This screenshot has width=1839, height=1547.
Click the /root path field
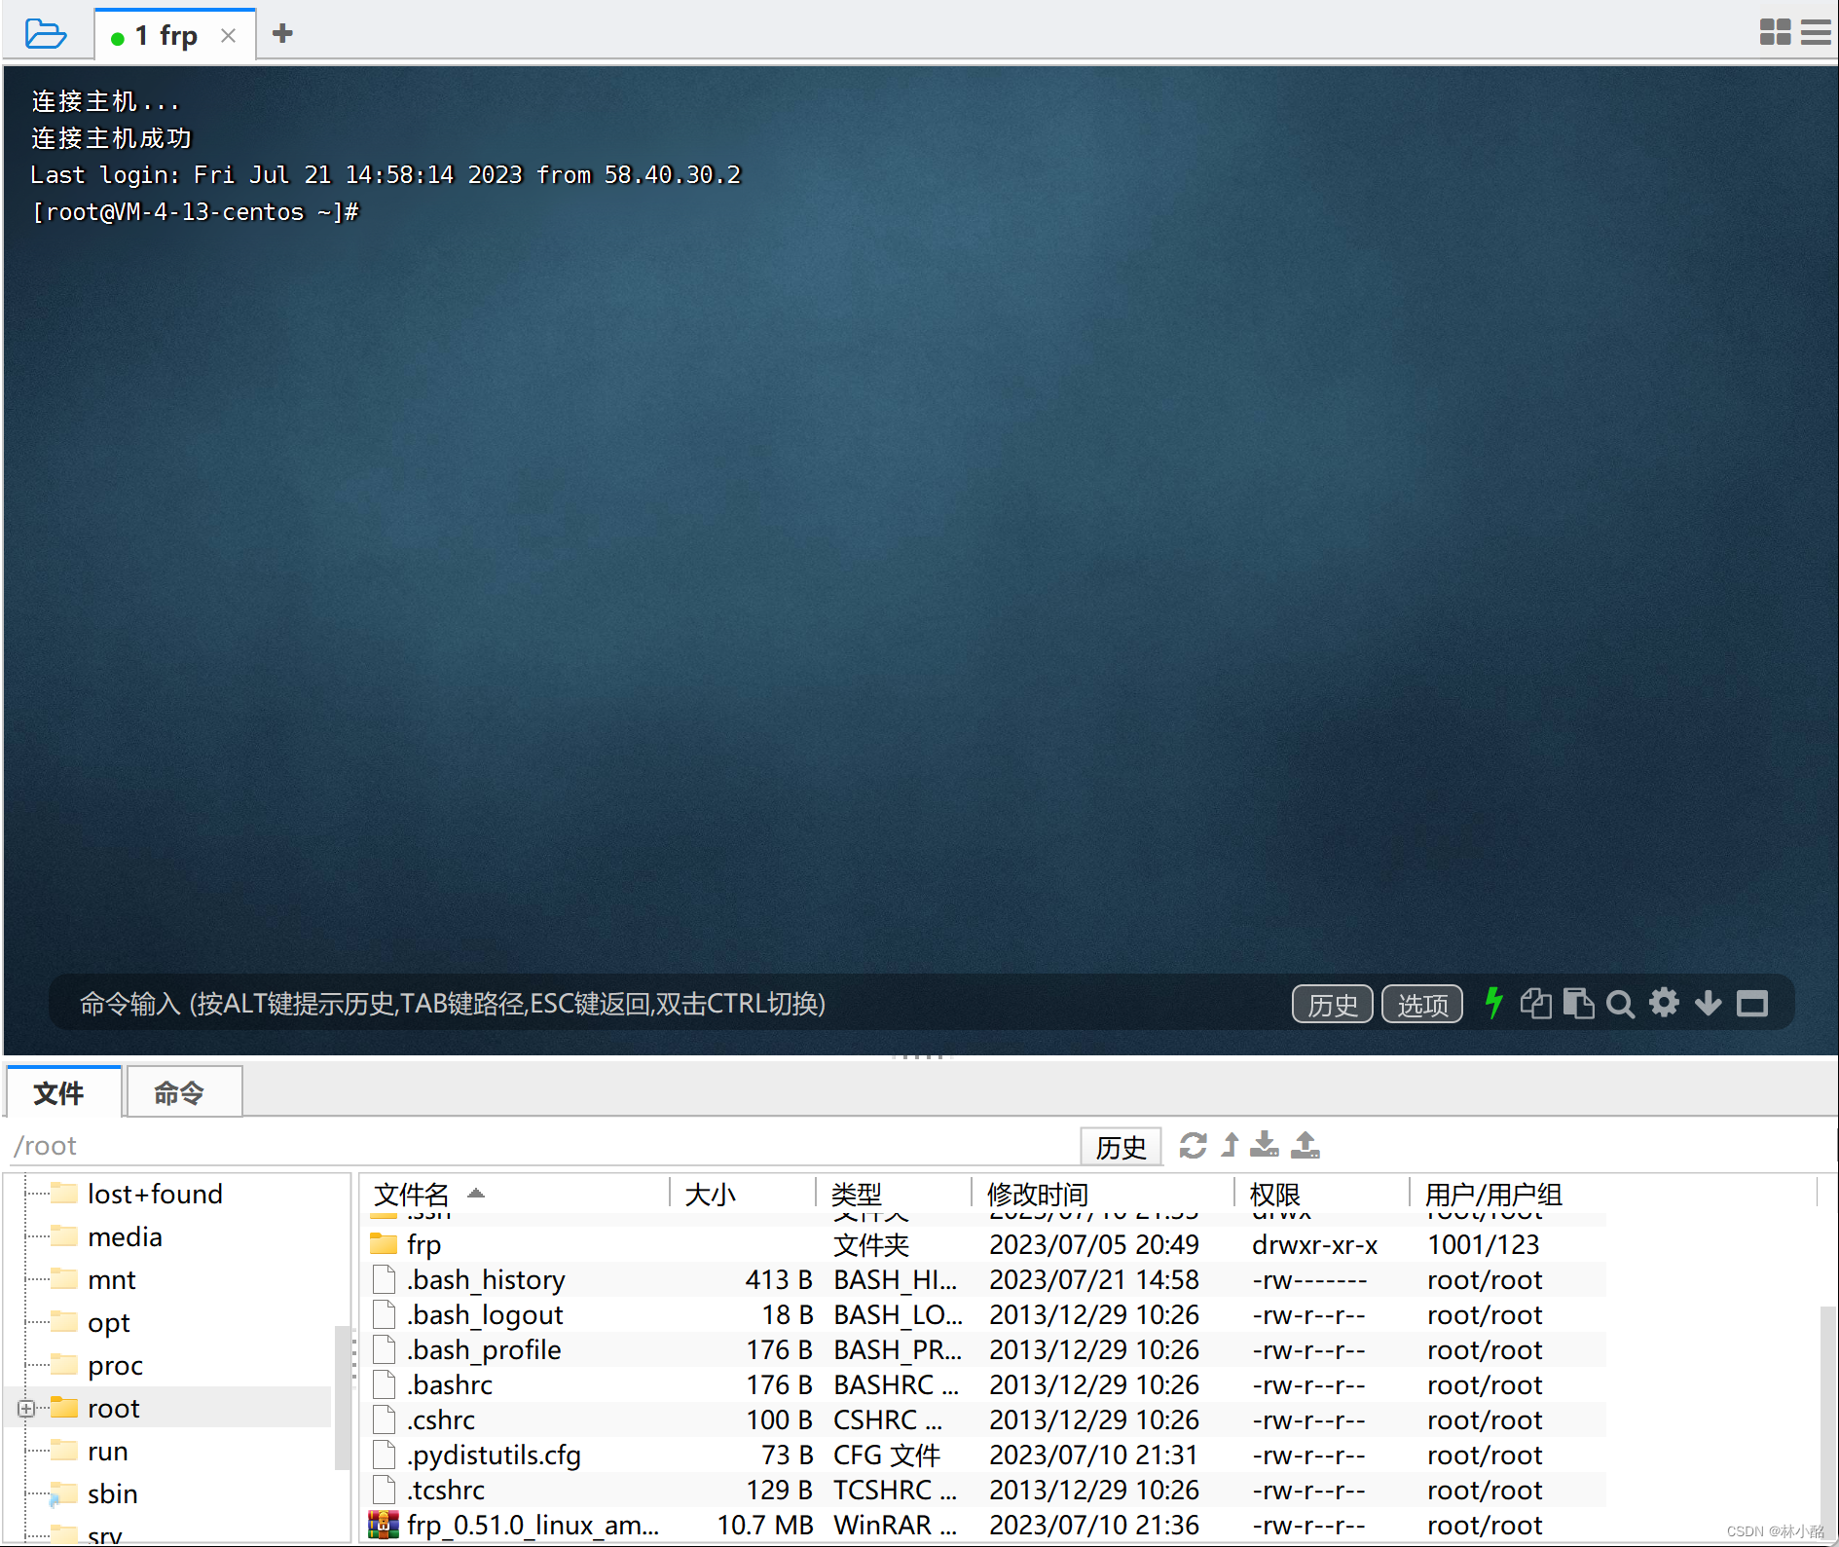tap(540, 1146)
